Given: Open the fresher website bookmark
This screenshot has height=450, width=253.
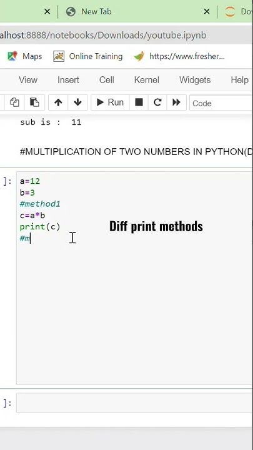Looking at the screenshot, I should 179,56.
